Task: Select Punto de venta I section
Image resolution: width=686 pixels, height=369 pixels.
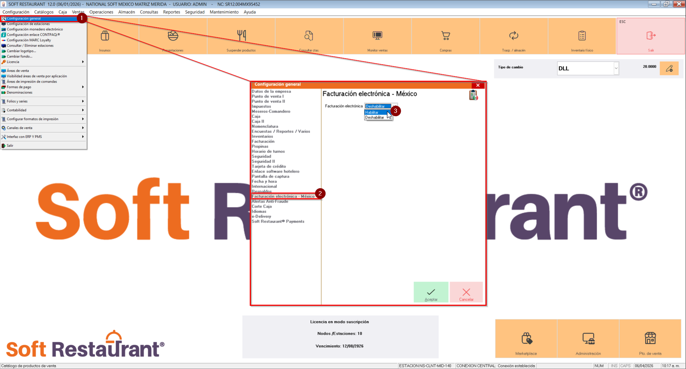Action: point(268,96)
